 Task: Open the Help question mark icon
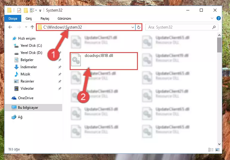[218, 18]
